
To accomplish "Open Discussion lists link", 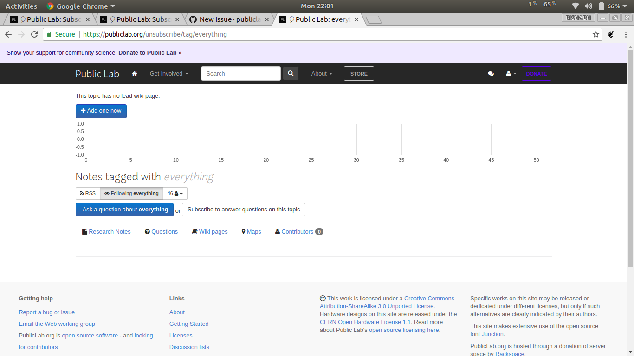I will tap(189, 347).
